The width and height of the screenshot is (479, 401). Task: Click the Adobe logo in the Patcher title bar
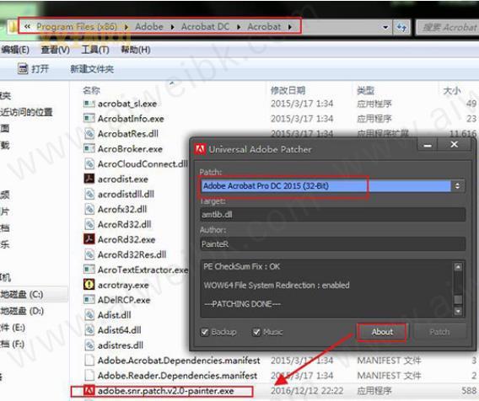[x=200, y=149]
